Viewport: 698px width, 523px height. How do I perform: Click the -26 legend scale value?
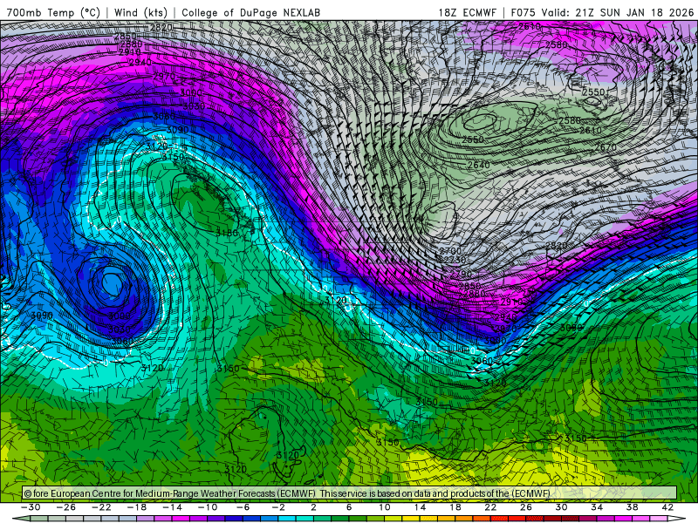point(66,507)
